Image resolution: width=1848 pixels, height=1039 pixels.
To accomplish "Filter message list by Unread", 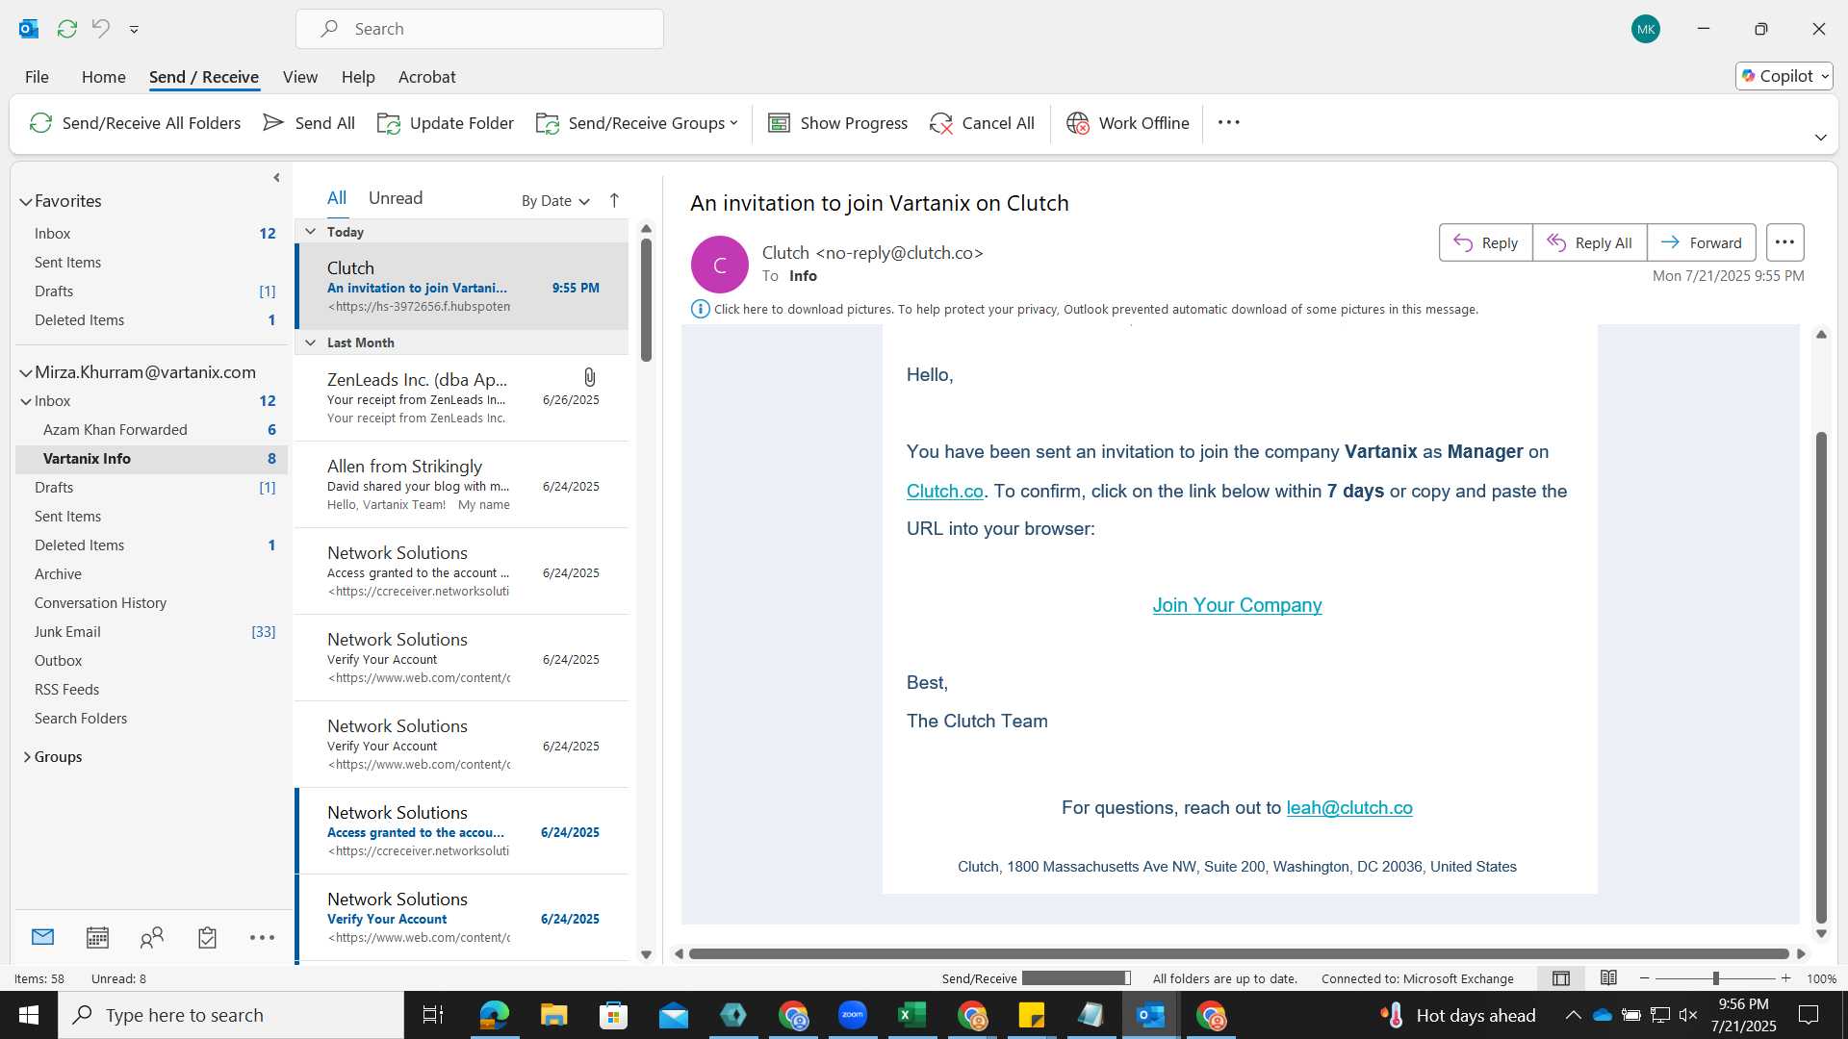I will tap(396, 198).
